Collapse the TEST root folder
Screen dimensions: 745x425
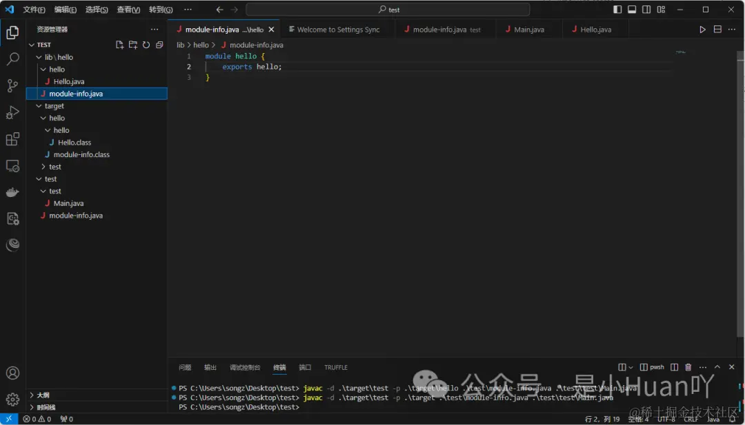(97, 45)
